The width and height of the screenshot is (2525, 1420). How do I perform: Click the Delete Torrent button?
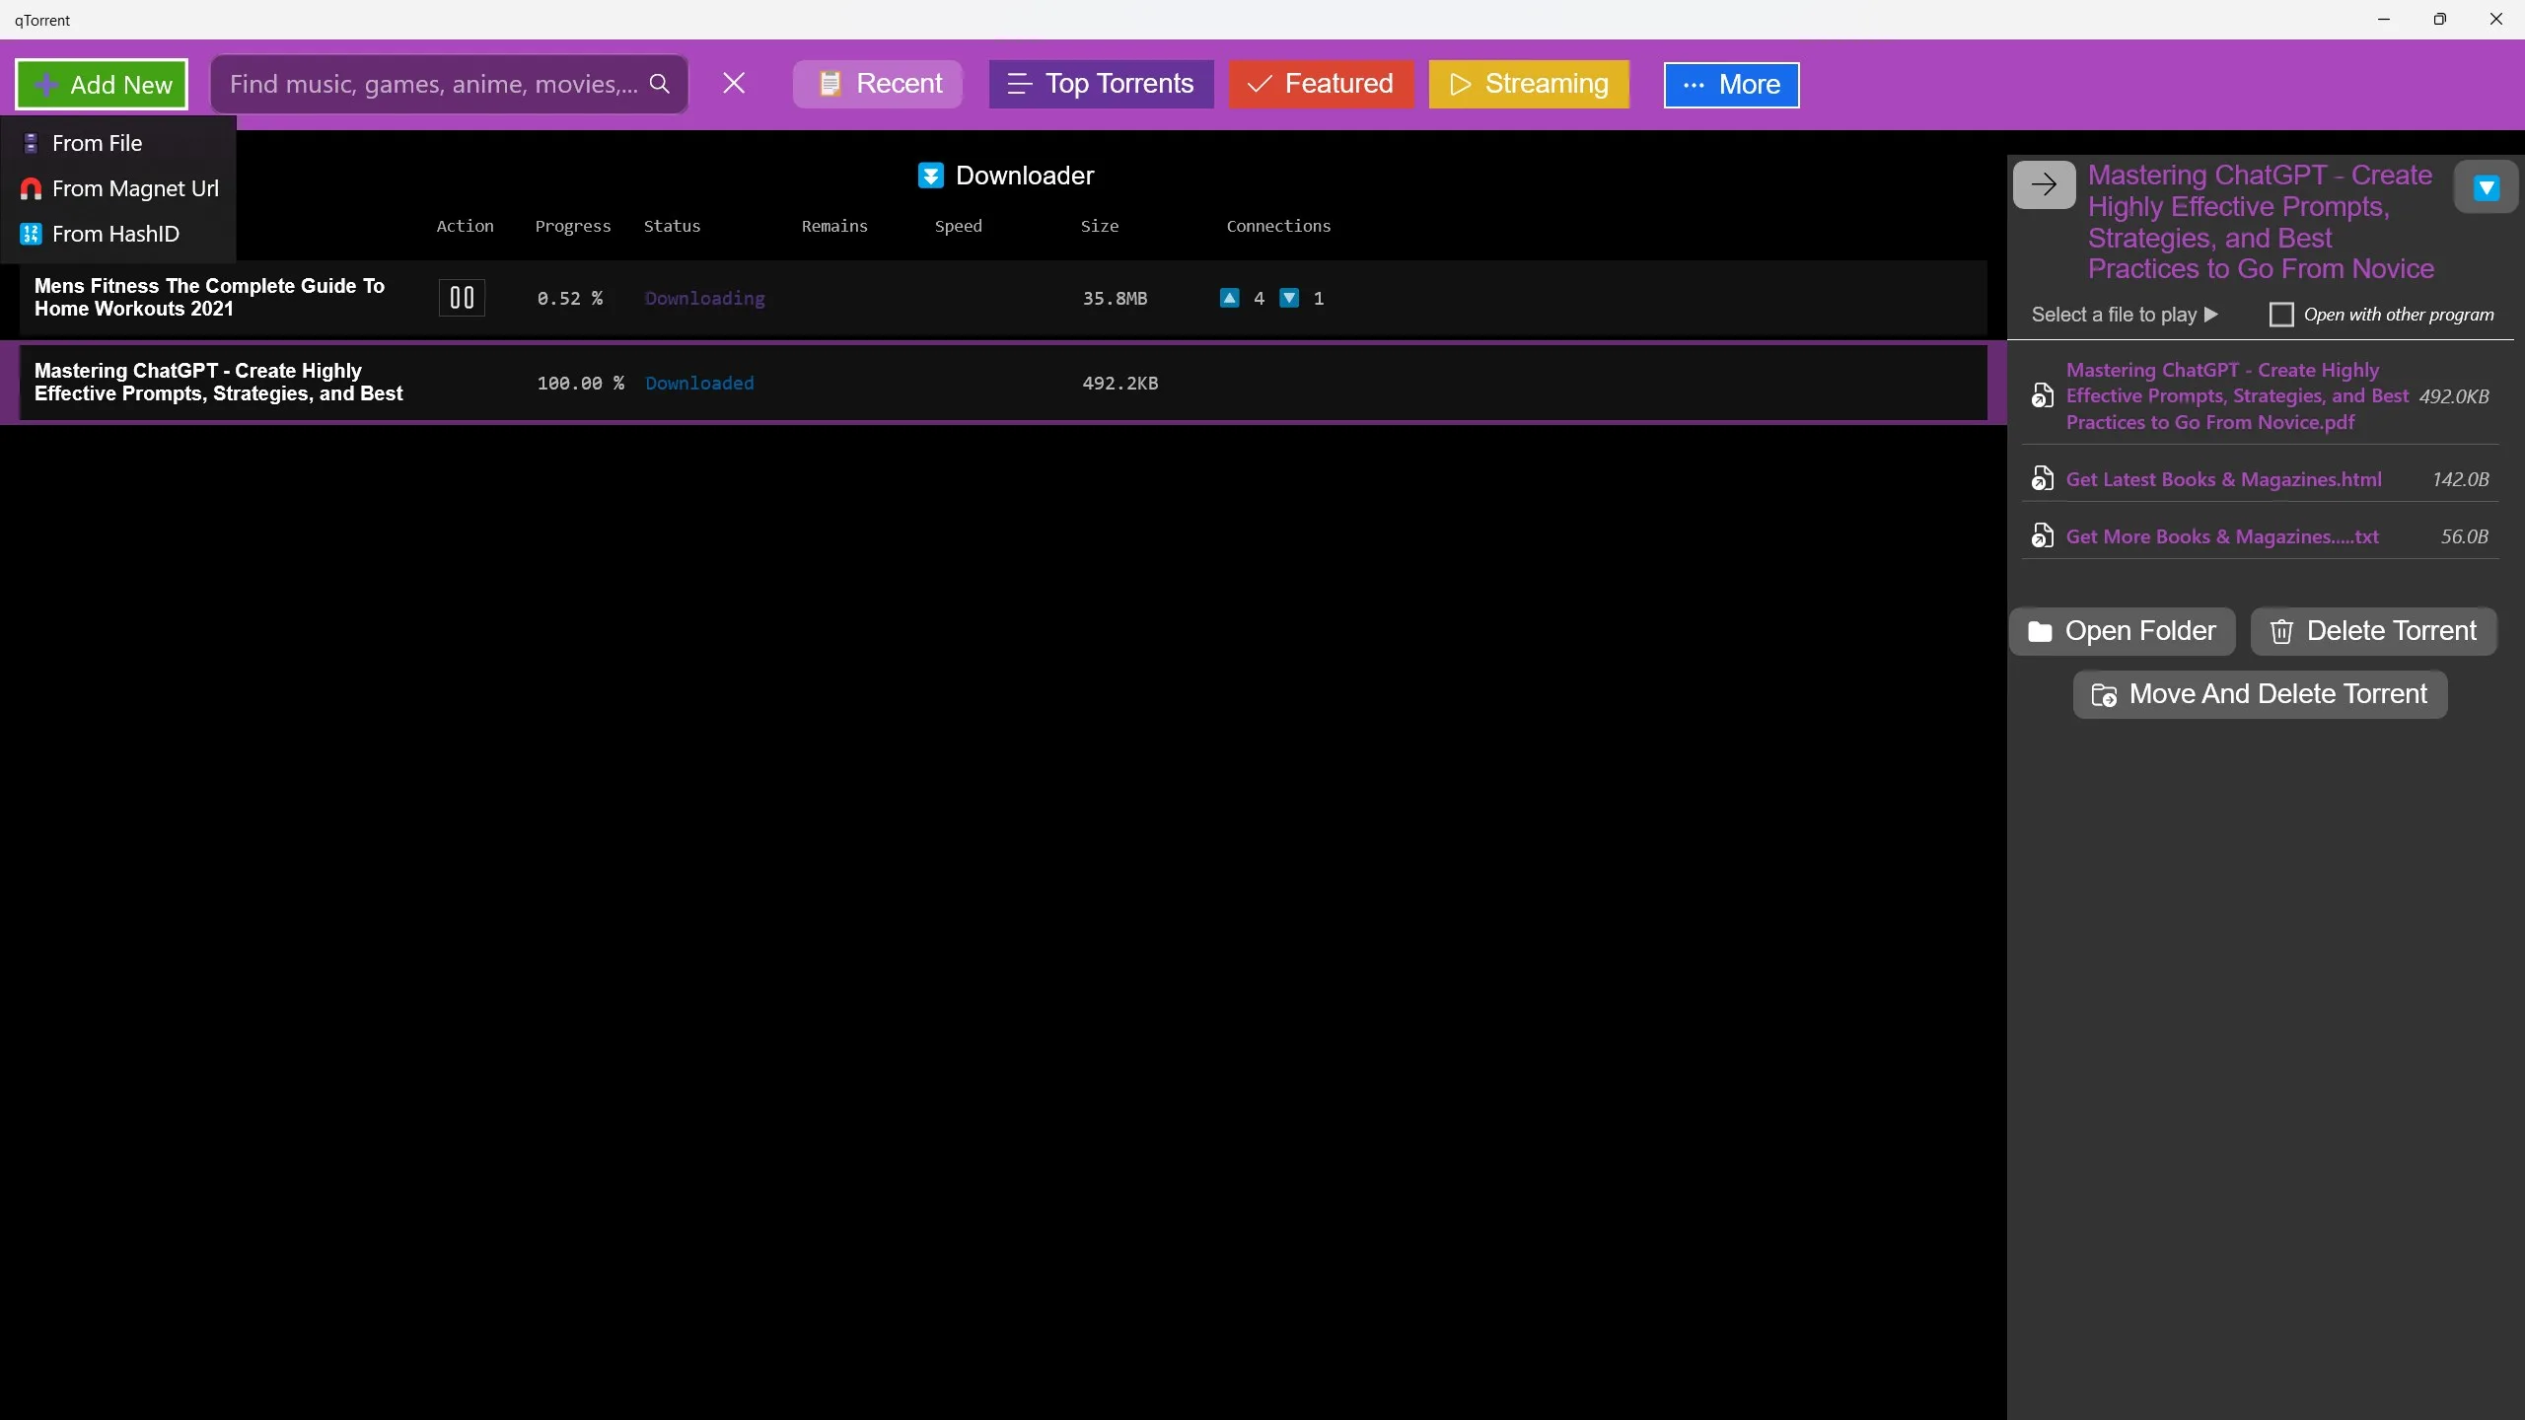[x=2373, y=631]
